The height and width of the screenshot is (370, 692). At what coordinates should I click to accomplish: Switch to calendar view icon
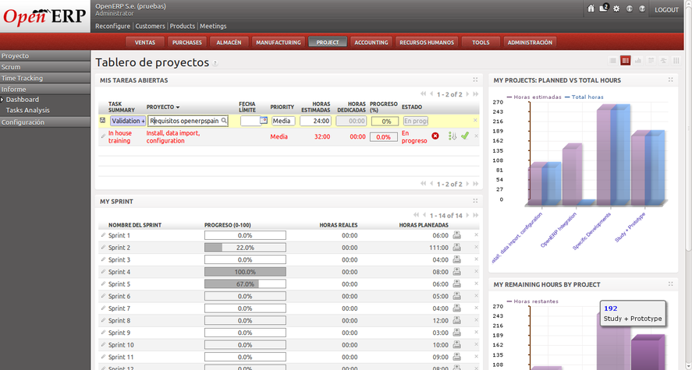point(651,61)
